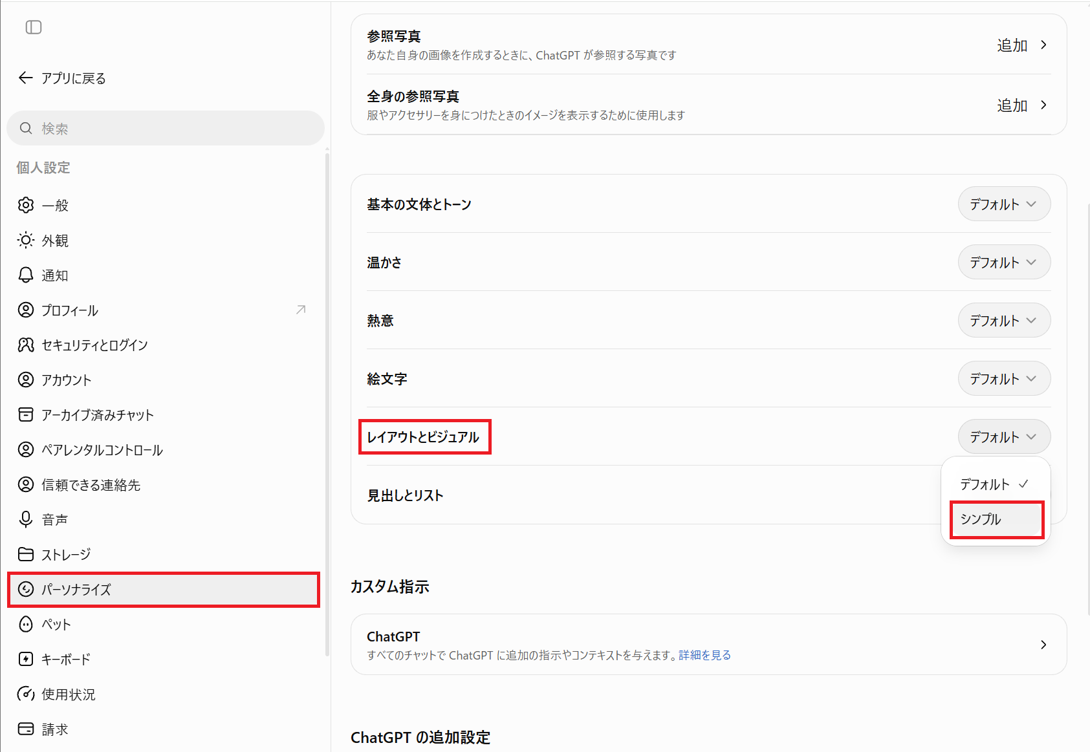The image size is (1090, 752).
Task: Open the 温かさ dropdown
Action: pyautogui.click(x=1004, y=262)
